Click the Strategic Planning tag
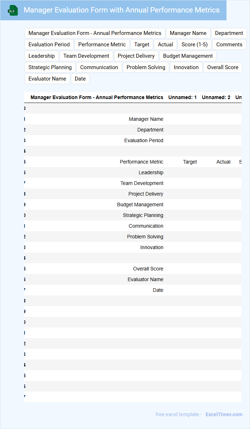This screenshot has height=429, width=250. pos(50,67)
